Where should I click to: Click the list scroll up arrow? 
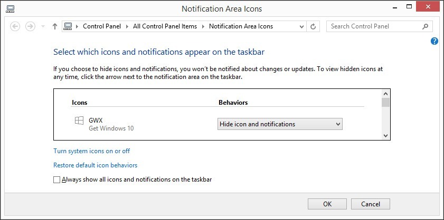[x=385, y=94]
